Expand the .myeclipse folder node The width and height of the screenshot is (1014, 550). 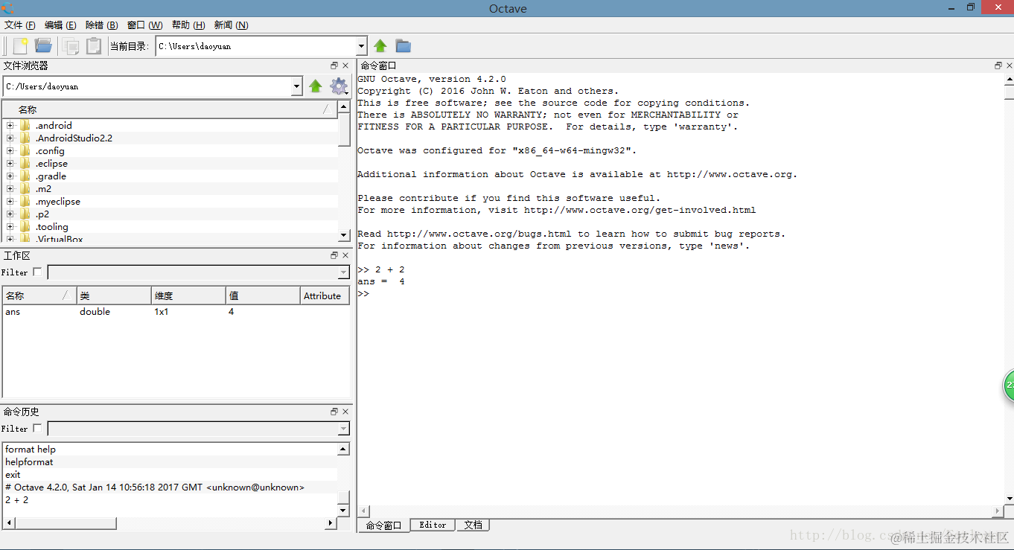pos(10,201)
